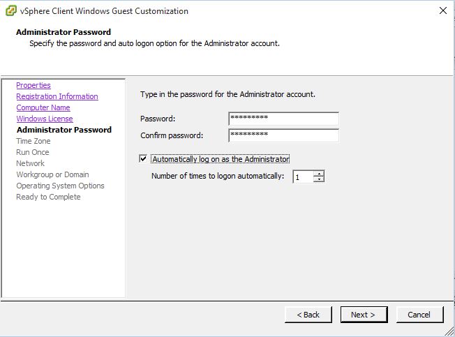Screen dimensions: 455x337
Task: Click the Time Zone step label
Action: pos(33,141)
